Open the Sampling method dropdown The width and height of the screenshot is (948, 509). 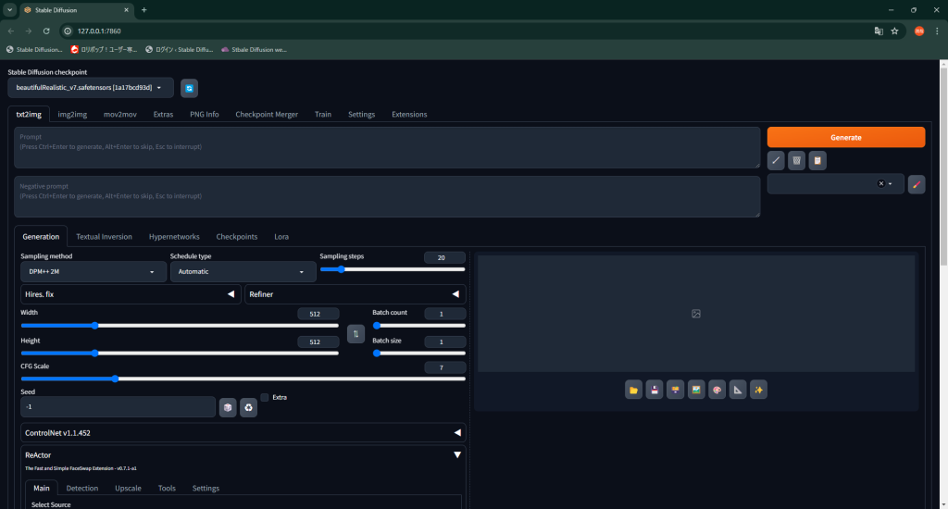point(92,272)
